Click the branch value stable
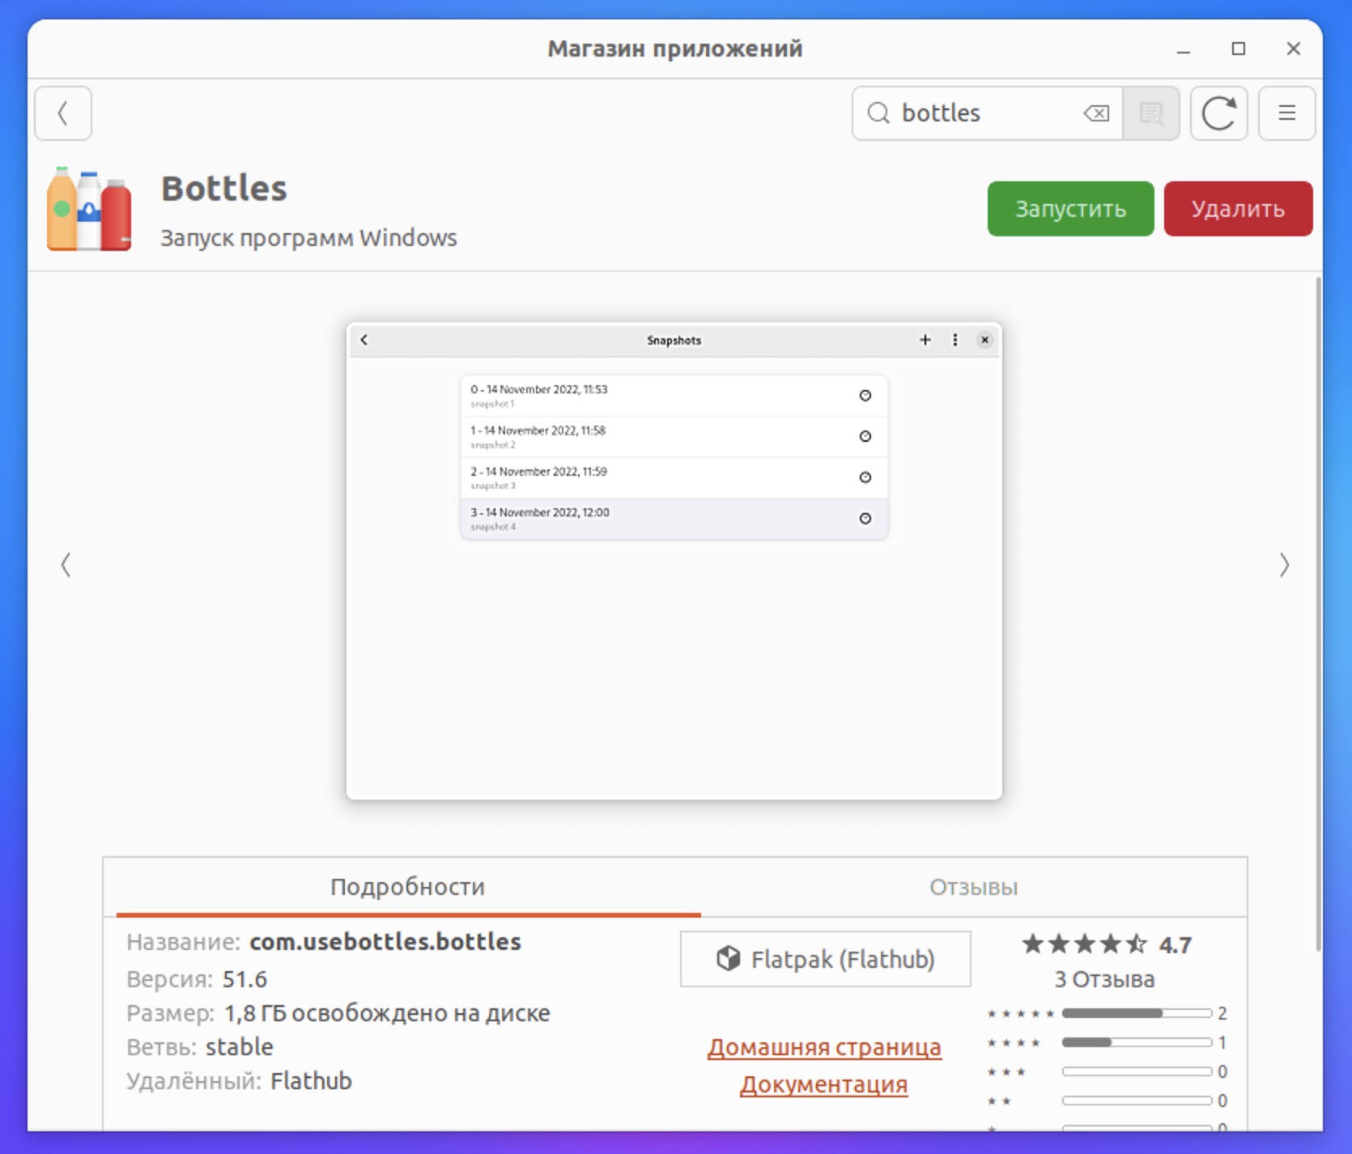The image size is (1352, 1154). (x=239, y=1047)
